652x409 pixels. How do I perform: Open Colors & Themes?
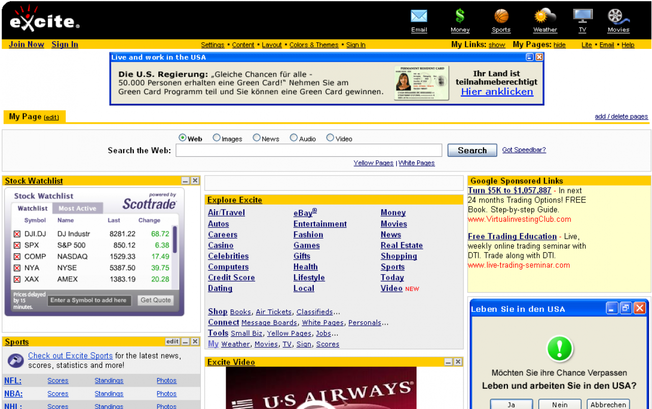click(314, 45)
